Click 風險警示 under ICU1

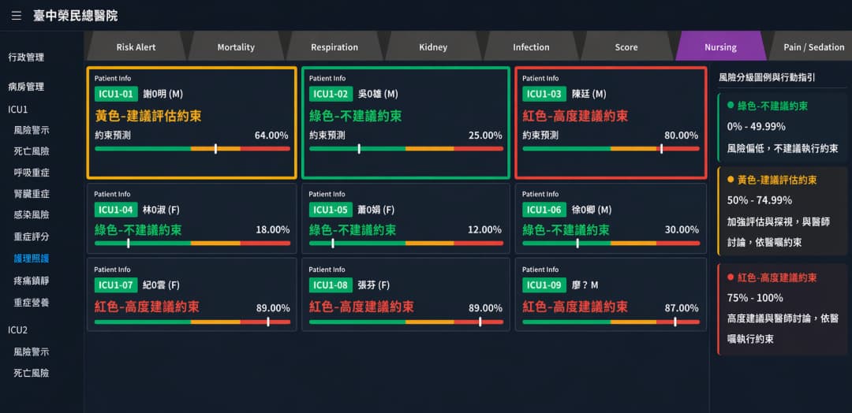pos(32,130)
